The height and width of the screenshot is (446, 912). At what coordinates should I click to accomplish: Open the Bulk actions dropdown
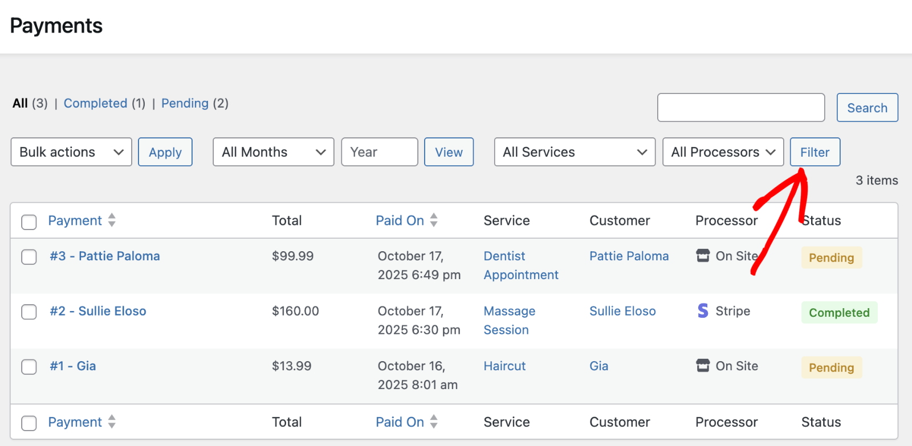coord(71,152)
